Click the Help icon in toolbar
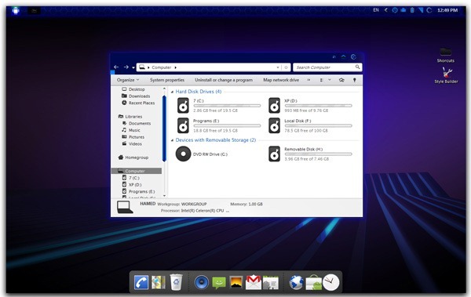Screen dimensions: 471x297 tap(355, 80)
